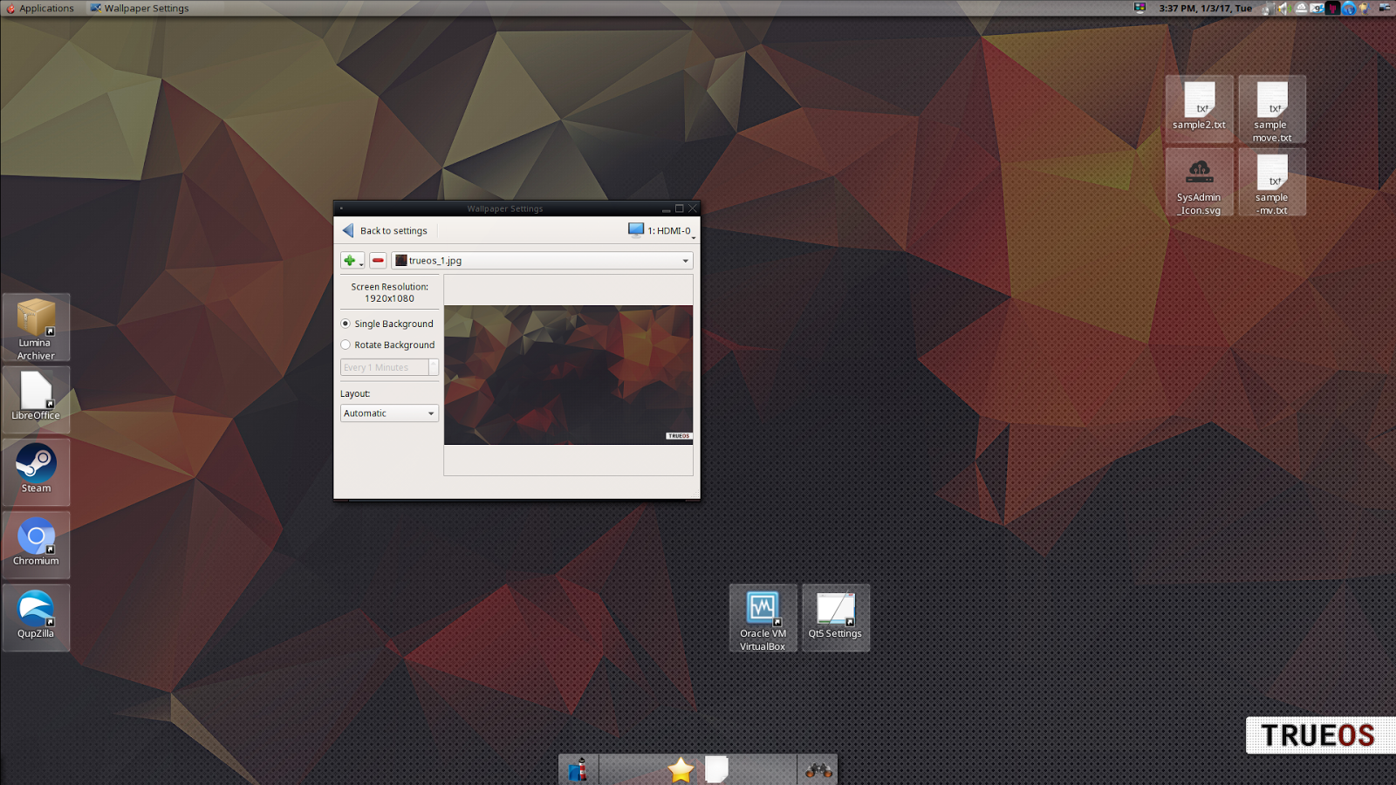Open Qt5 Settings desktop shortcut
This screenshot has width=1396, height=785.
coord(834,609)
